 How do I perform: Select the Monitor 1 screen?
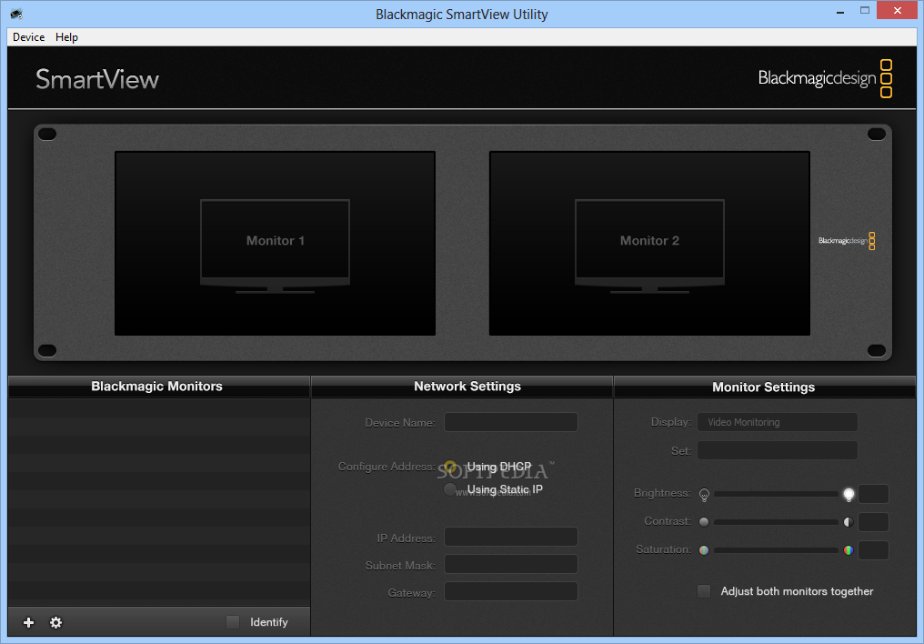276,244
